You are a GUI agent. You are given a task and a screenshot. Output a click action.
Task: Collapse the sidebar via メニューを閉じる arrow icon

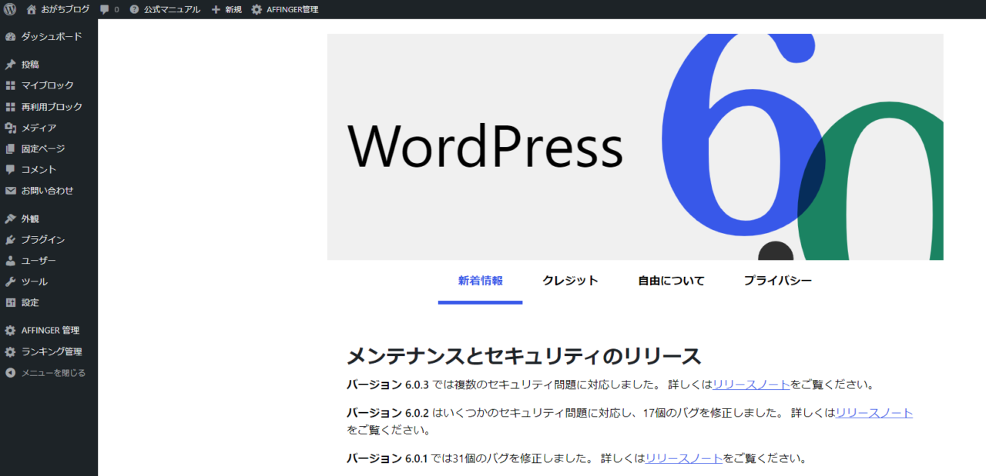click(11, 373)
